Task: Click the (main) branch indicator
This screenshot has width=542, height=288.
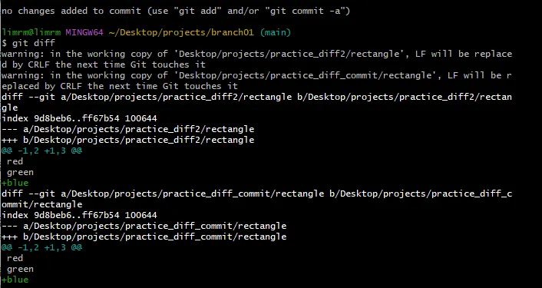Action: pyautogui.click(x=275, y=32)
